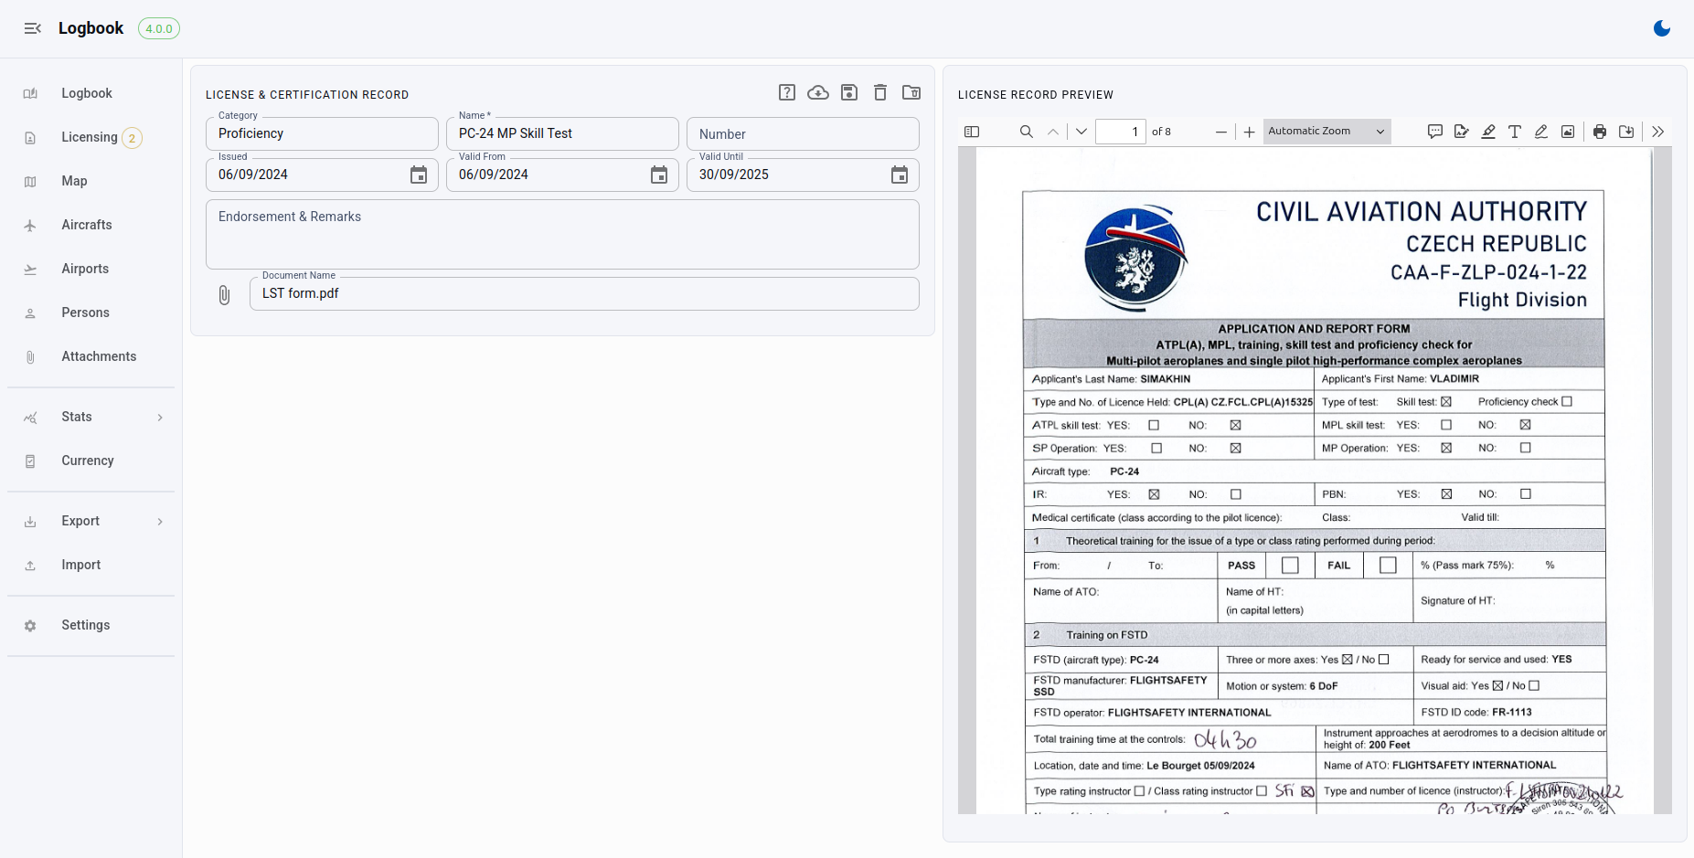Switch to dark mode with the moon icon
The image size is (1694, 858).
tap(1662, 28)
